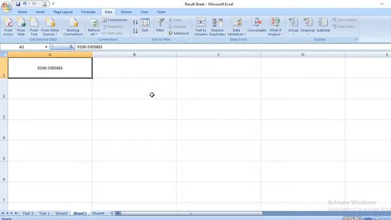Viewport: 391px width, 220px height.
Task: Open the Name Box dropdown arrow
Action: (x=46, y=47)
